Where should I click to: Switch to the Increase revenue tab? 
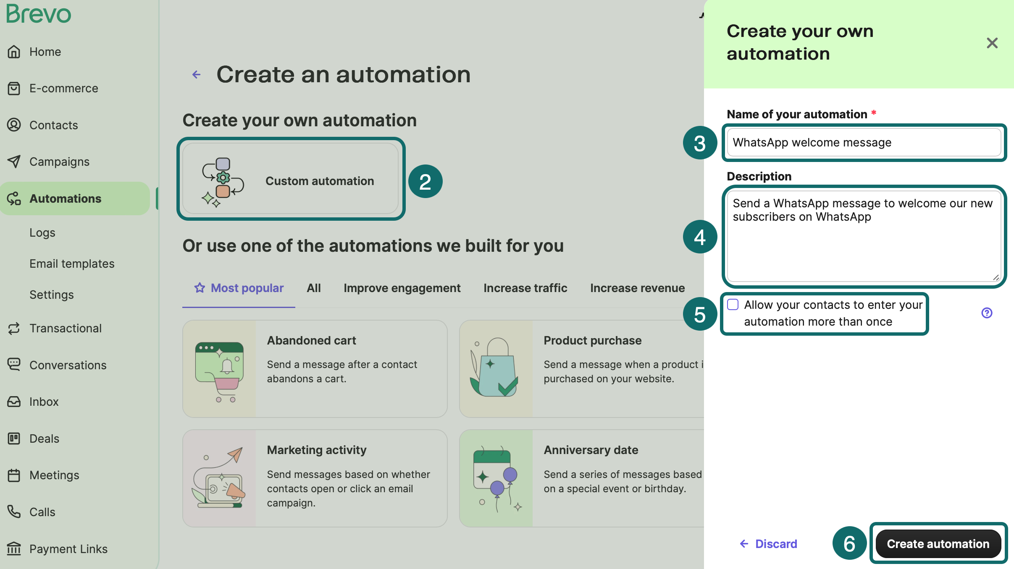click(637, 288)
